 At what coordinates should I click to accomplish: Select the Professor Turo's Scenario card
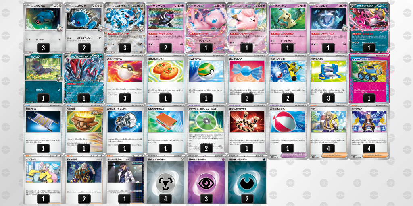125,179
